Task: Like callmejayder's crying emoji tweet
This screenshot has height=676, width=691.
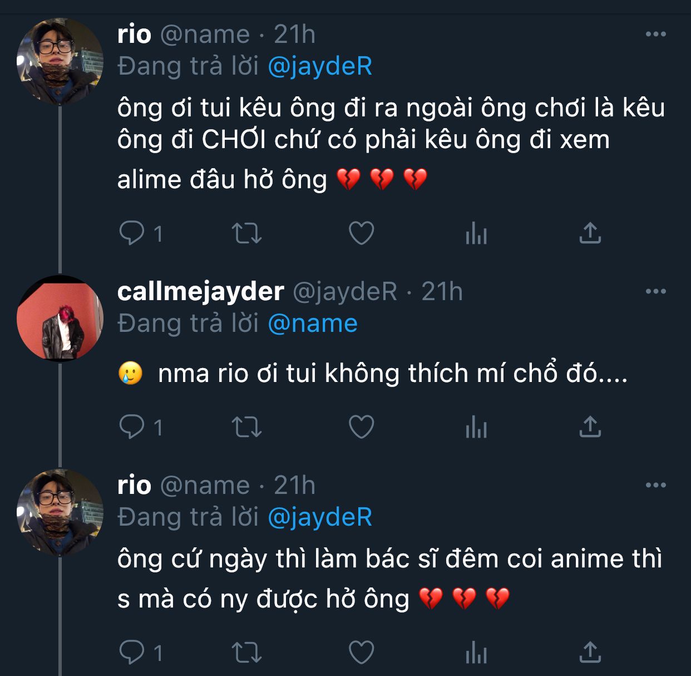Action: [x=361, y=427]
